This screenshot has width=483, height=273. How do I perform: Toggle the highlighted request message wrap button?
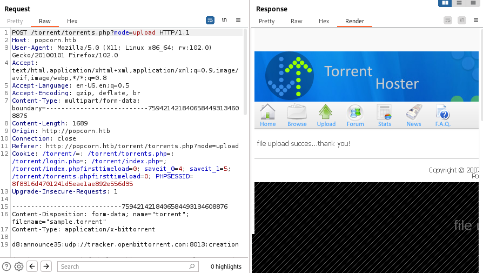coord(210,20)
